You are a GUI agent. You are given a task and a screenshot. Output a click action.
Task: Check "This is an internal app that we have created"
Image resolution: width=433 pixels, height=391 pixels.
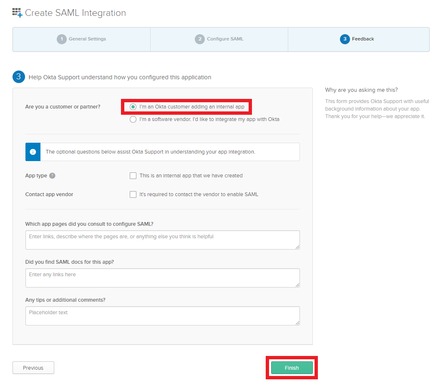click(133, 176)
